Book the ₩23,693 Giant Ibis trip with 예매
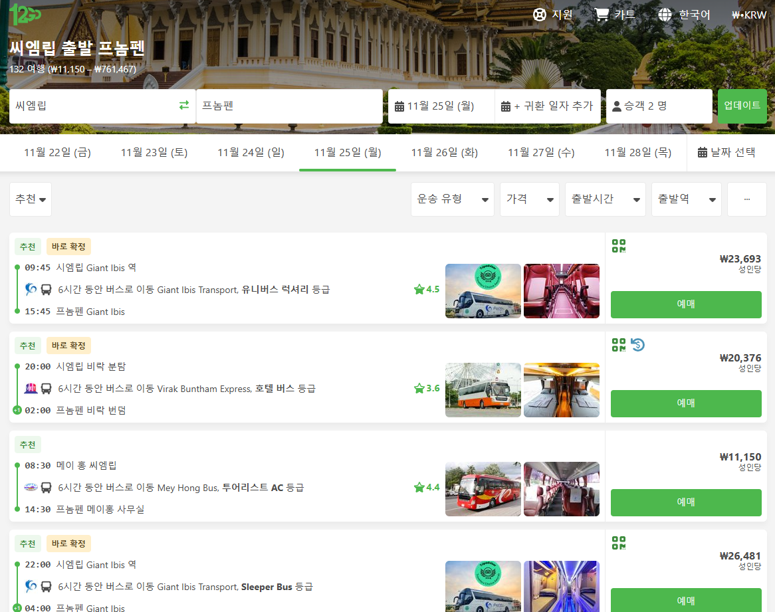 685,304
